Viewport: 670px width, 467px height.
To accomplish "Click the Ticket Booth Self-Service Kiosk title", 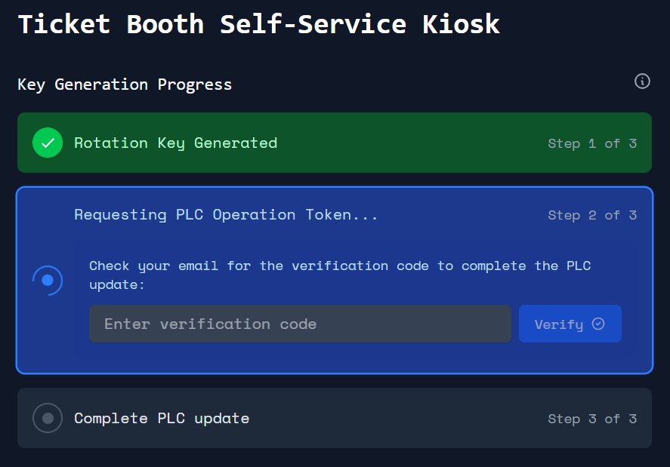I will (x=258, y=24).
